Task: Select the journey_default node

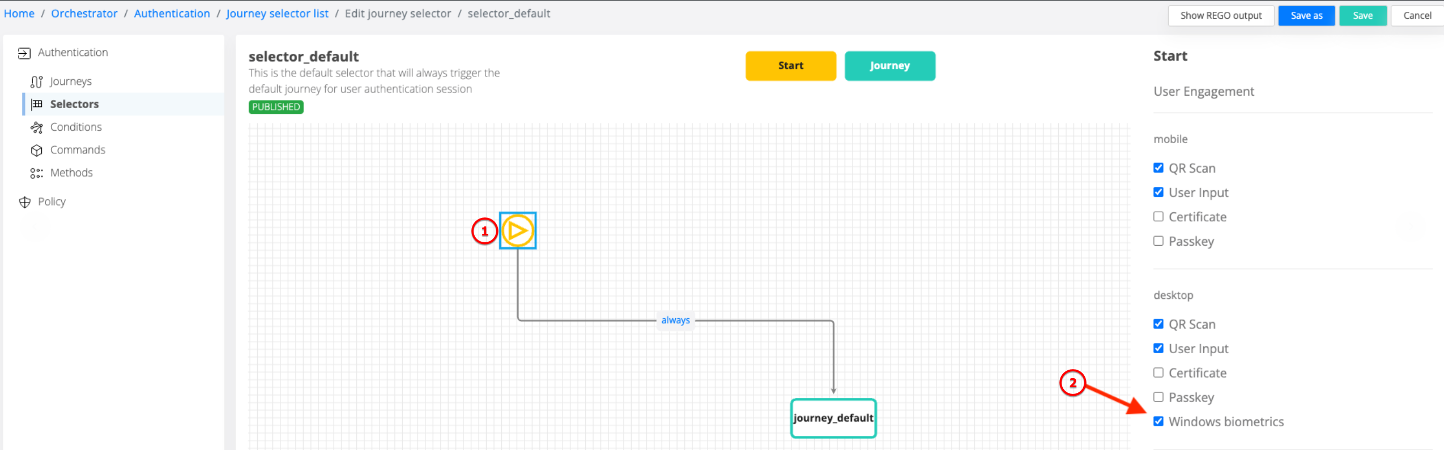Action: pos(833,418)
